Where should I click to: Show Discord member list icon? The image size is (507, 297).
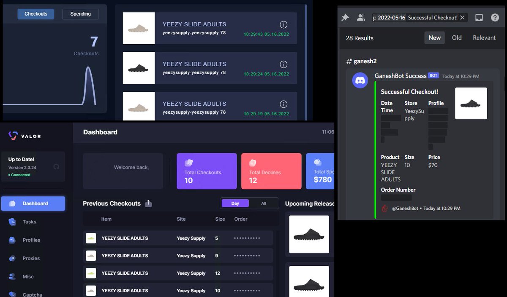click(x=361, y=18)
